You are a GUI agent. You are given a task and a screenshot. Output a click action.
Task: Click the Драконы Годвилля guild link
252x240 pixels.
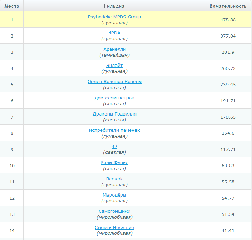(114, 114)
